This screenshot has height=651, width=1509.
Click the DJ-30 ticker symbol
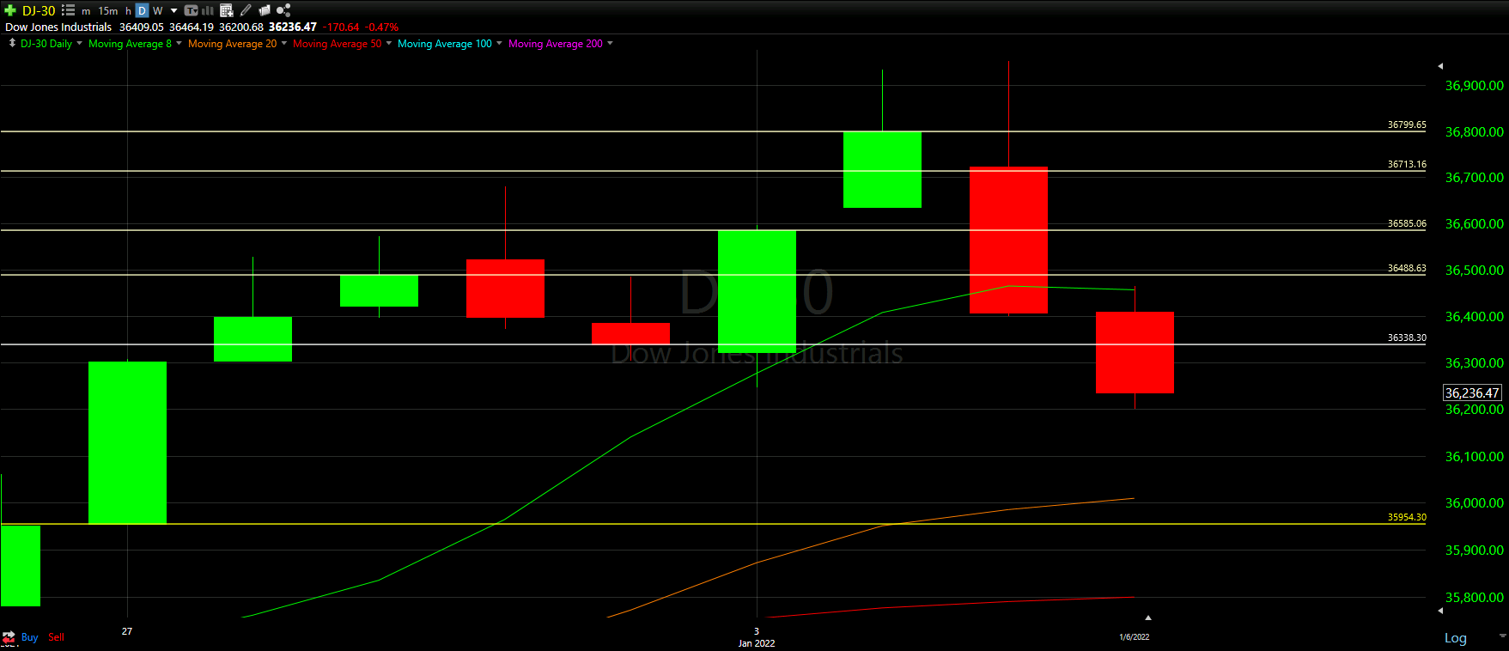(39, 10)
